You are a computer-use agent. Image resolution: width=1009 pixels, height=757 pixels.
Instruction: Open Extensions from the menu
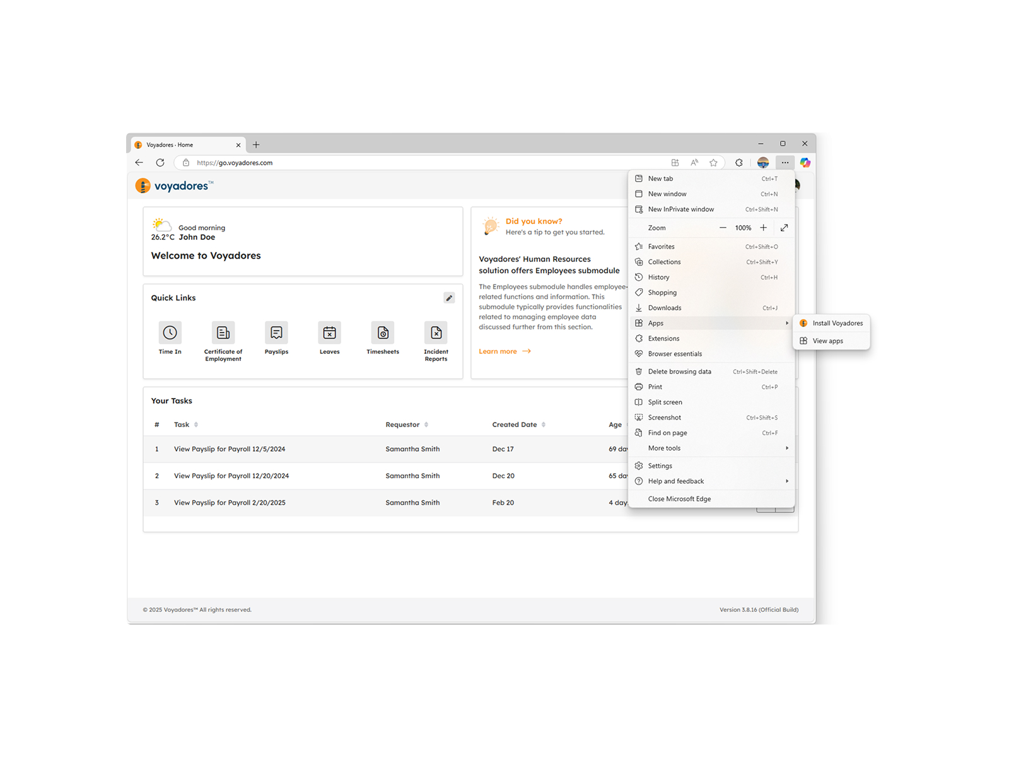pyautogui.click(x=711, y=339)
